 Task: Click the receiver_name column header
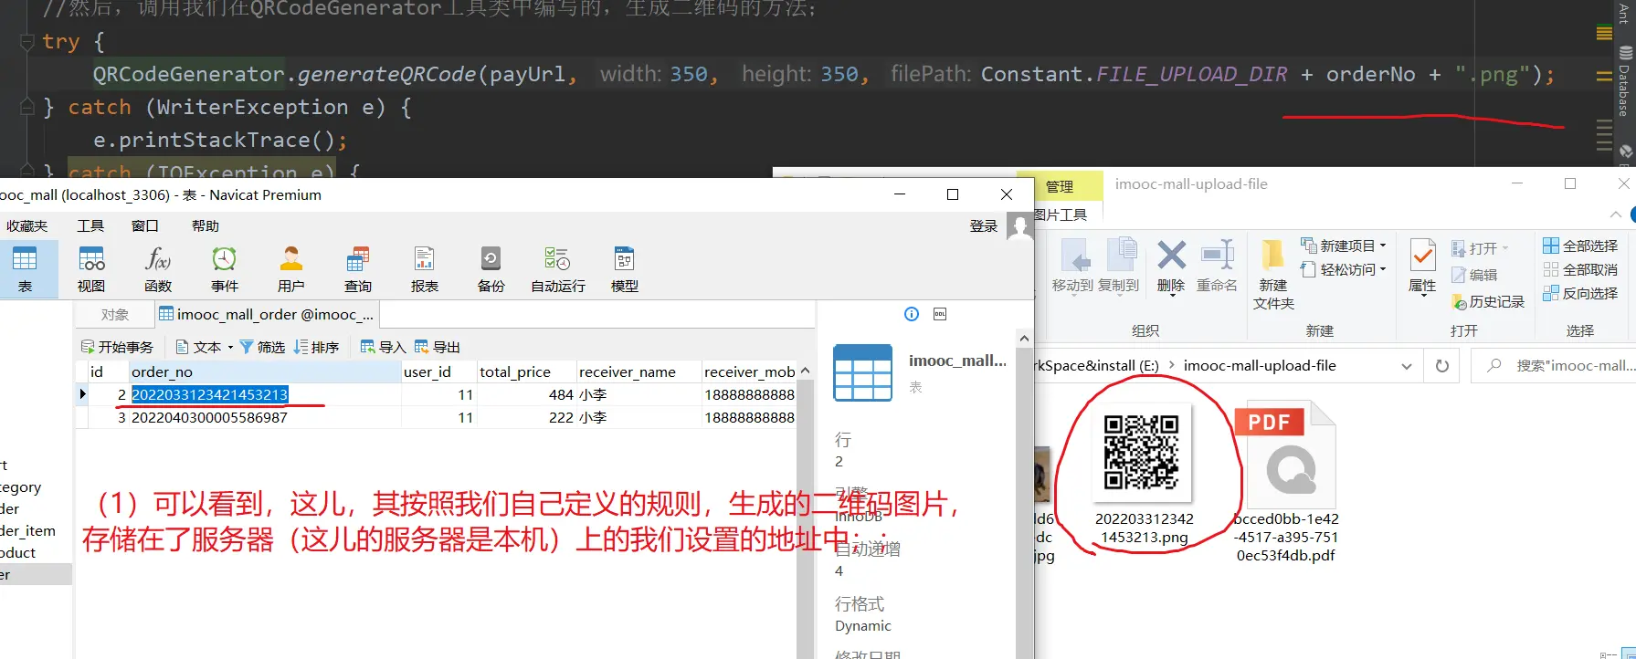pyautogui.click(x=639, y=371)
